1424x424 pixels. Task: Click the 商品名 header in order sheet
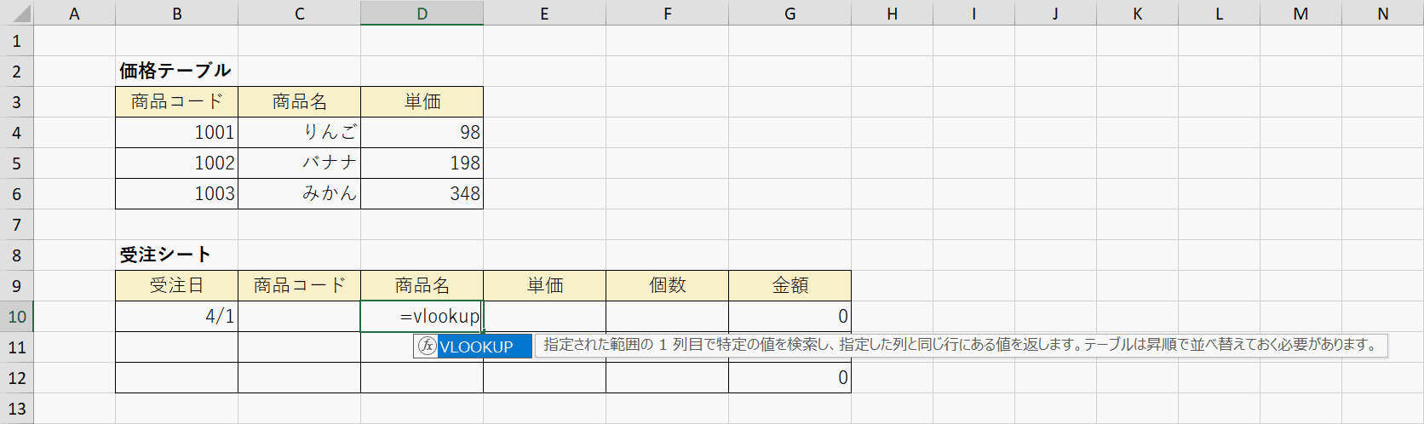(422, 285)
